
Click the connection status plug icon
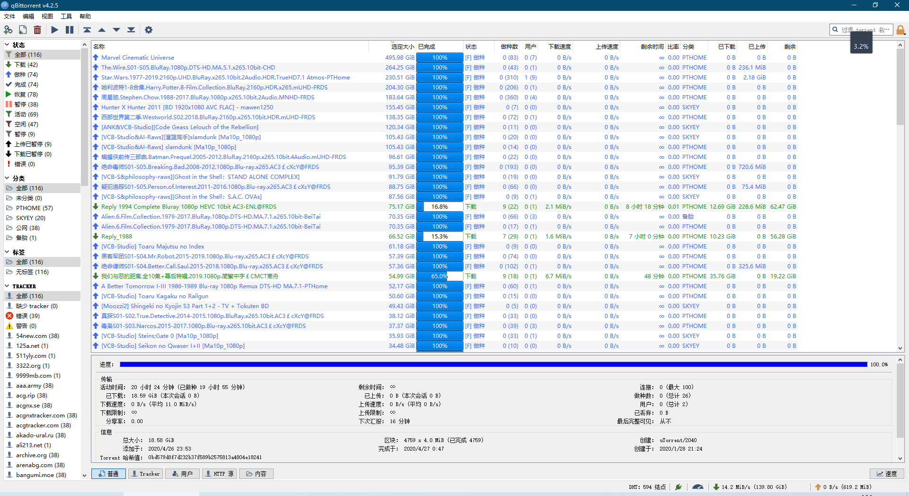coord(678,487)
